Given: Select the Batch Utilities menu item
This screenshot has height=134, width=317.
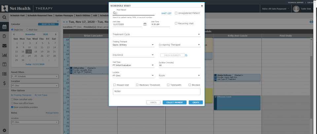Looking at the screenshot, I should click(x=83, y=15).
